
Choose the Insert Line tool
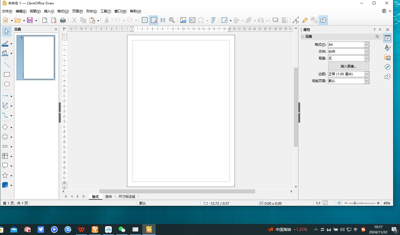coord(7,65)
